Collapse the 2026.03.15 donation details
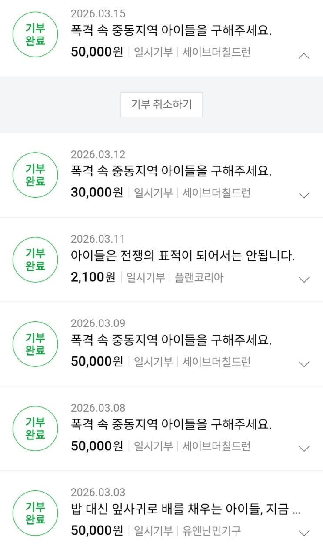The image size is (323, 546). 304,56
